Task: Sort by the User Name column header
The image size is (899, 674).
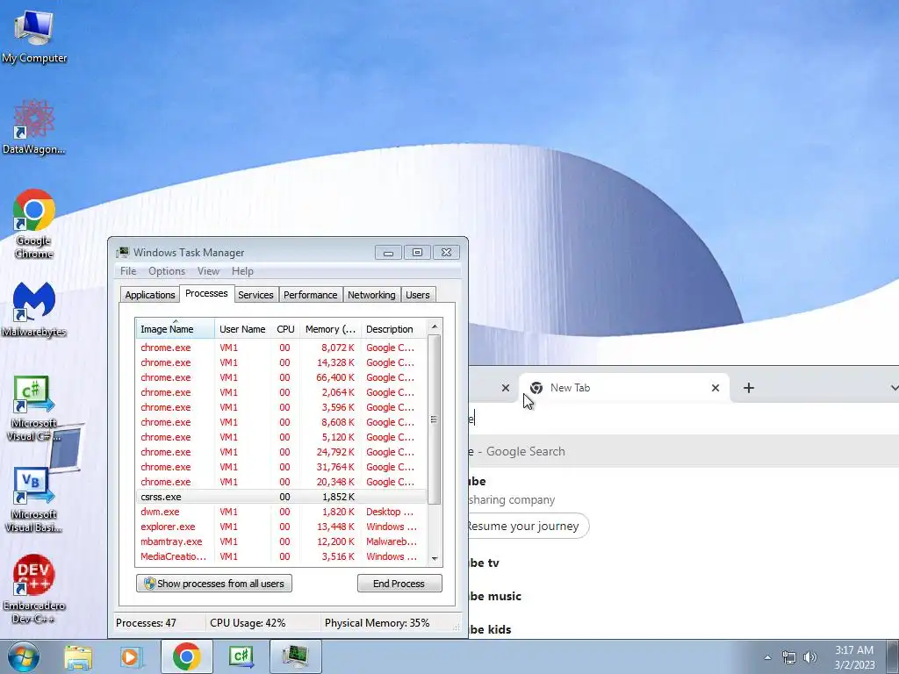Action: 242,329
